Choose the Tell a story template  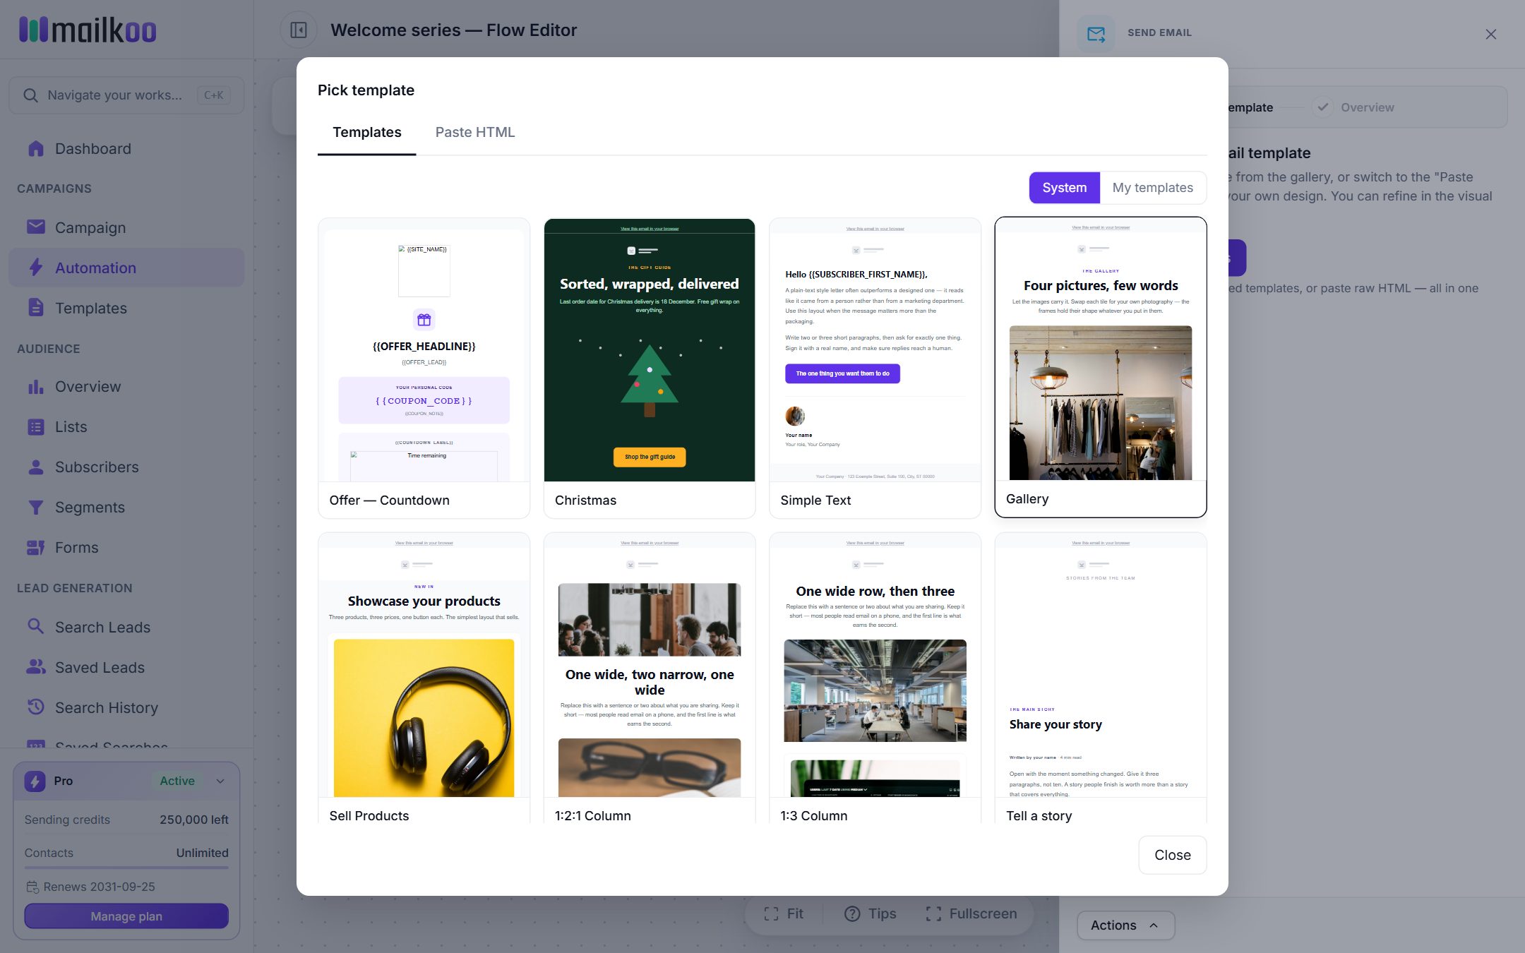click(x=1101, y=678)
